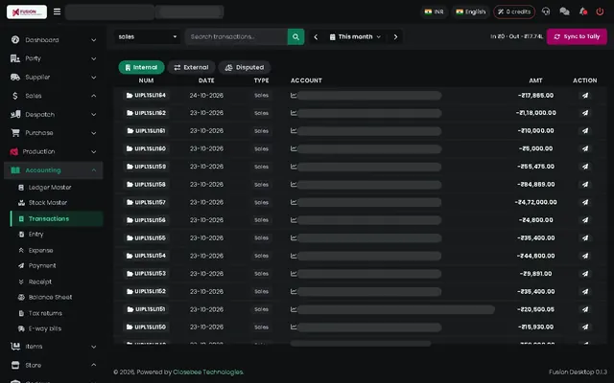Screen dimensions: 614x383
Task: Click send icon in the ₹1,18,000.00 row
Action: 584,113
